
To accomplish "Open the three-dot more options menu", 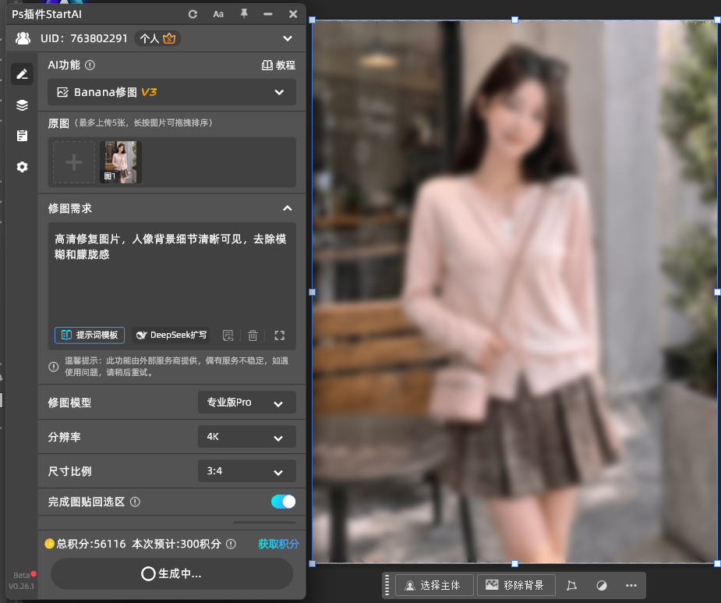I will pyautogui.click(x=631, y=586).
